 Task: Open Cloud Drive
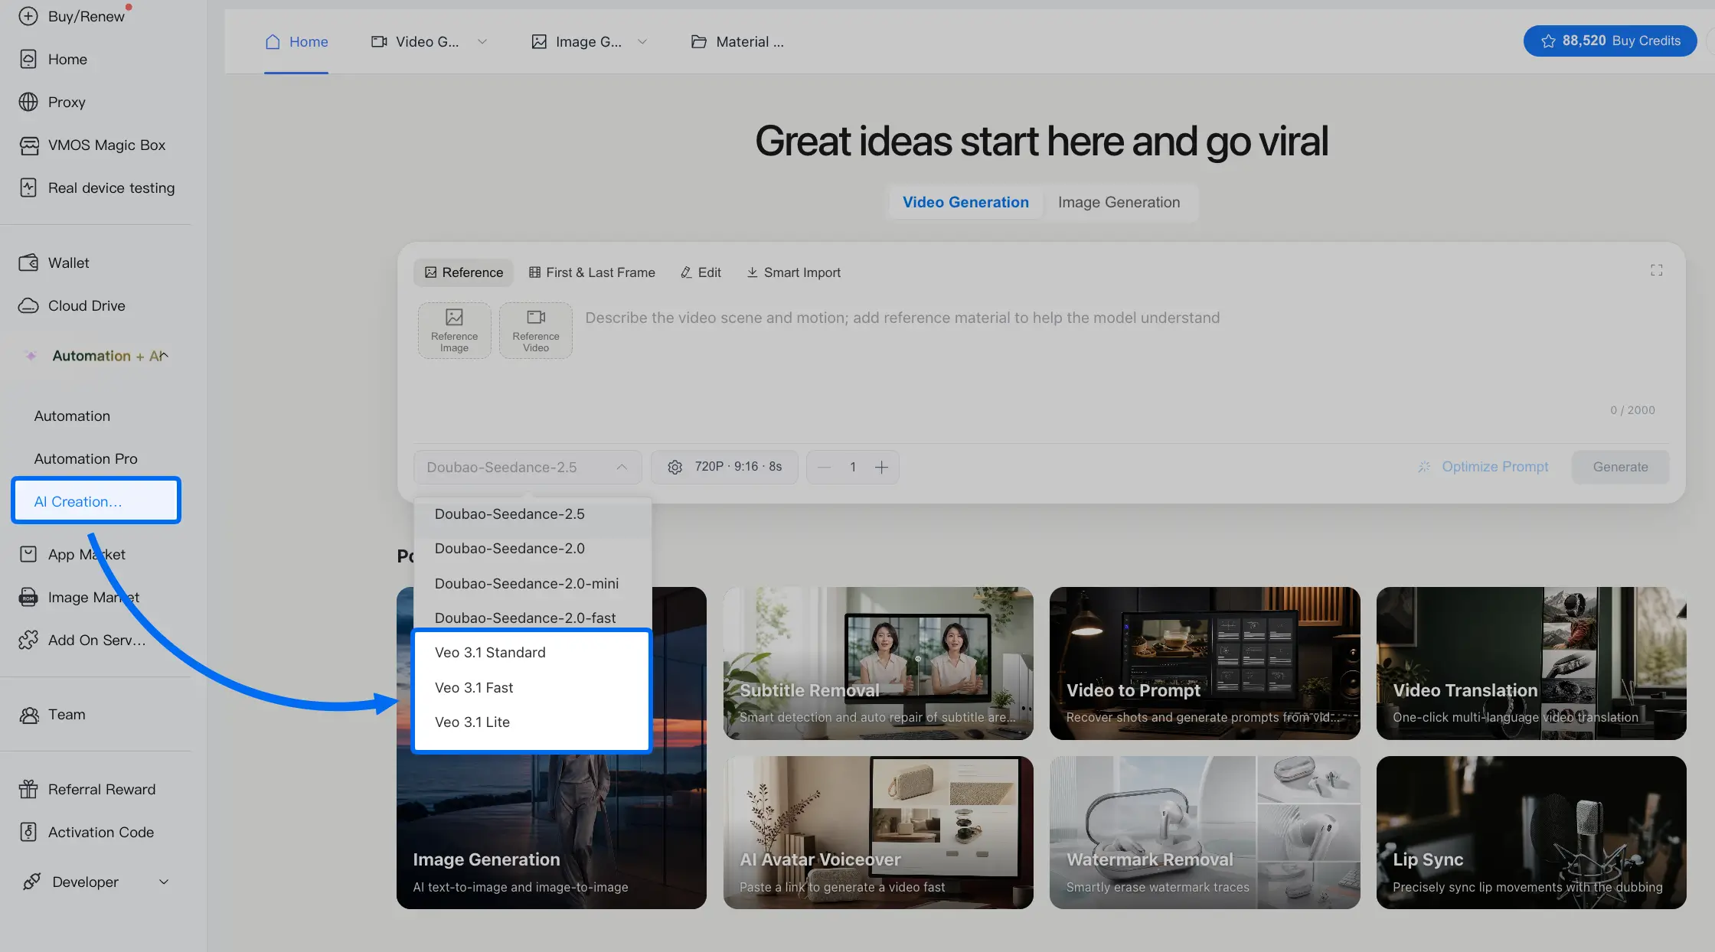coord(72,305)
